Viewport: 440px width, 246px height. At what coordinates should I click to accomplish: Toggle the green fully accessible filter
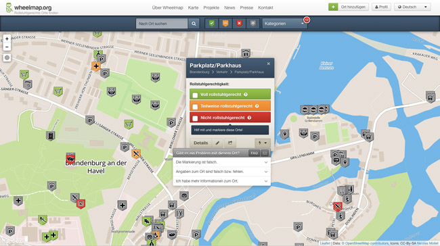(x=212, y=24)
